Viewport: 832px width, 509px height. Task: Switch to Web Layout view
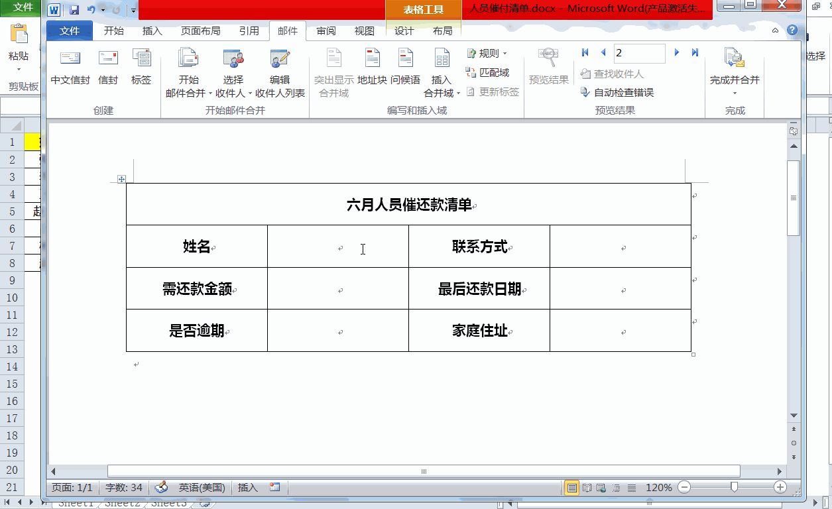[x=602, y=488]
